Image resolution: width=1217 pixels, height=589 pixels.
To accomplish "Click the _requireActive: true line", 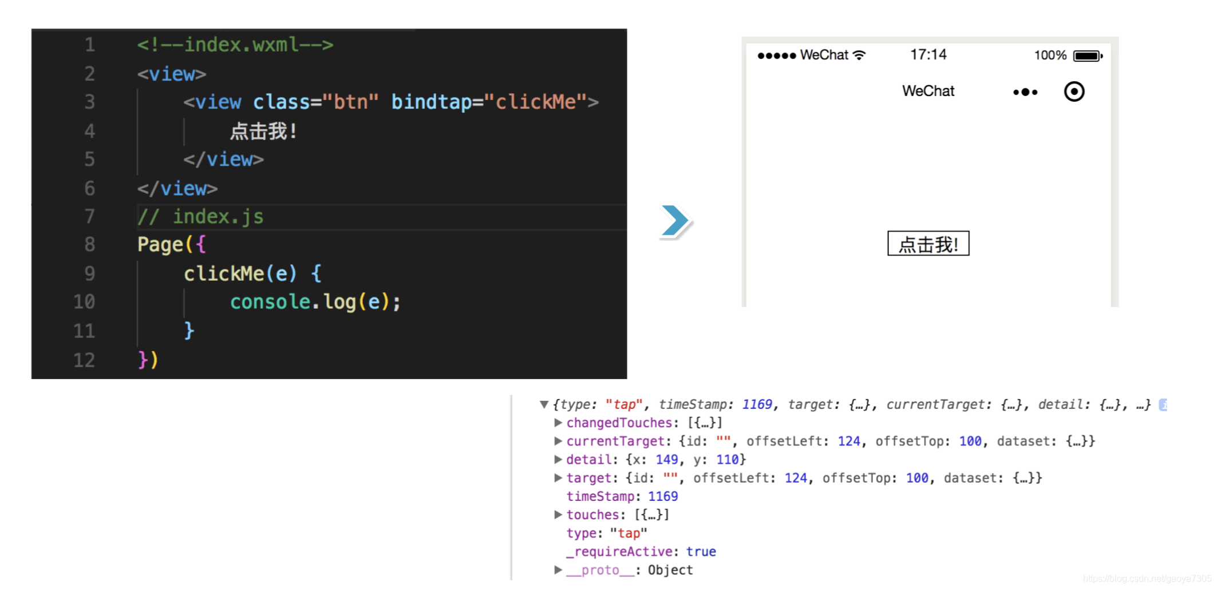I will coord(641,551).
